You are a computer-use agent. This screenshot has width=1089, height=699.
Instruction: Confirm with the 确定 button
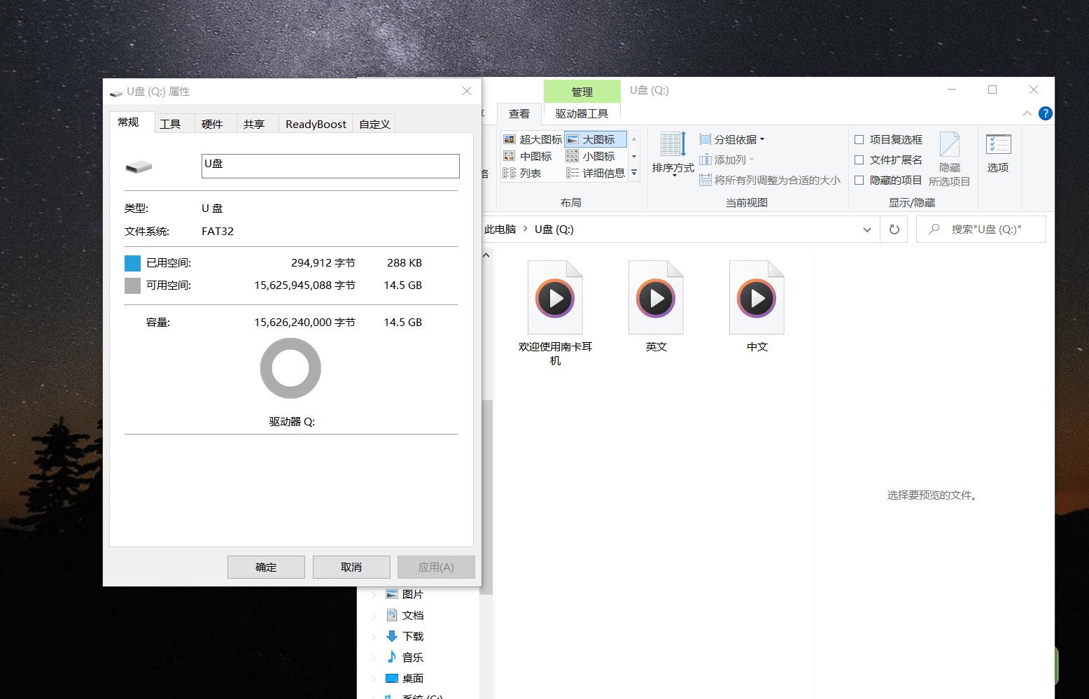(266, 567)
